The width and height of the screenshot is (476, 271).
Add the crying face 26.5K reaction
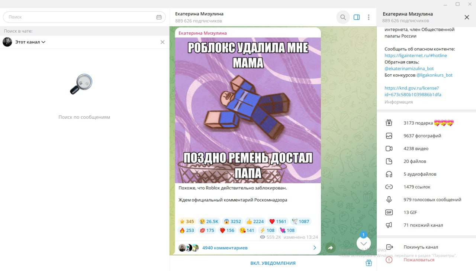tap(209, 221)
